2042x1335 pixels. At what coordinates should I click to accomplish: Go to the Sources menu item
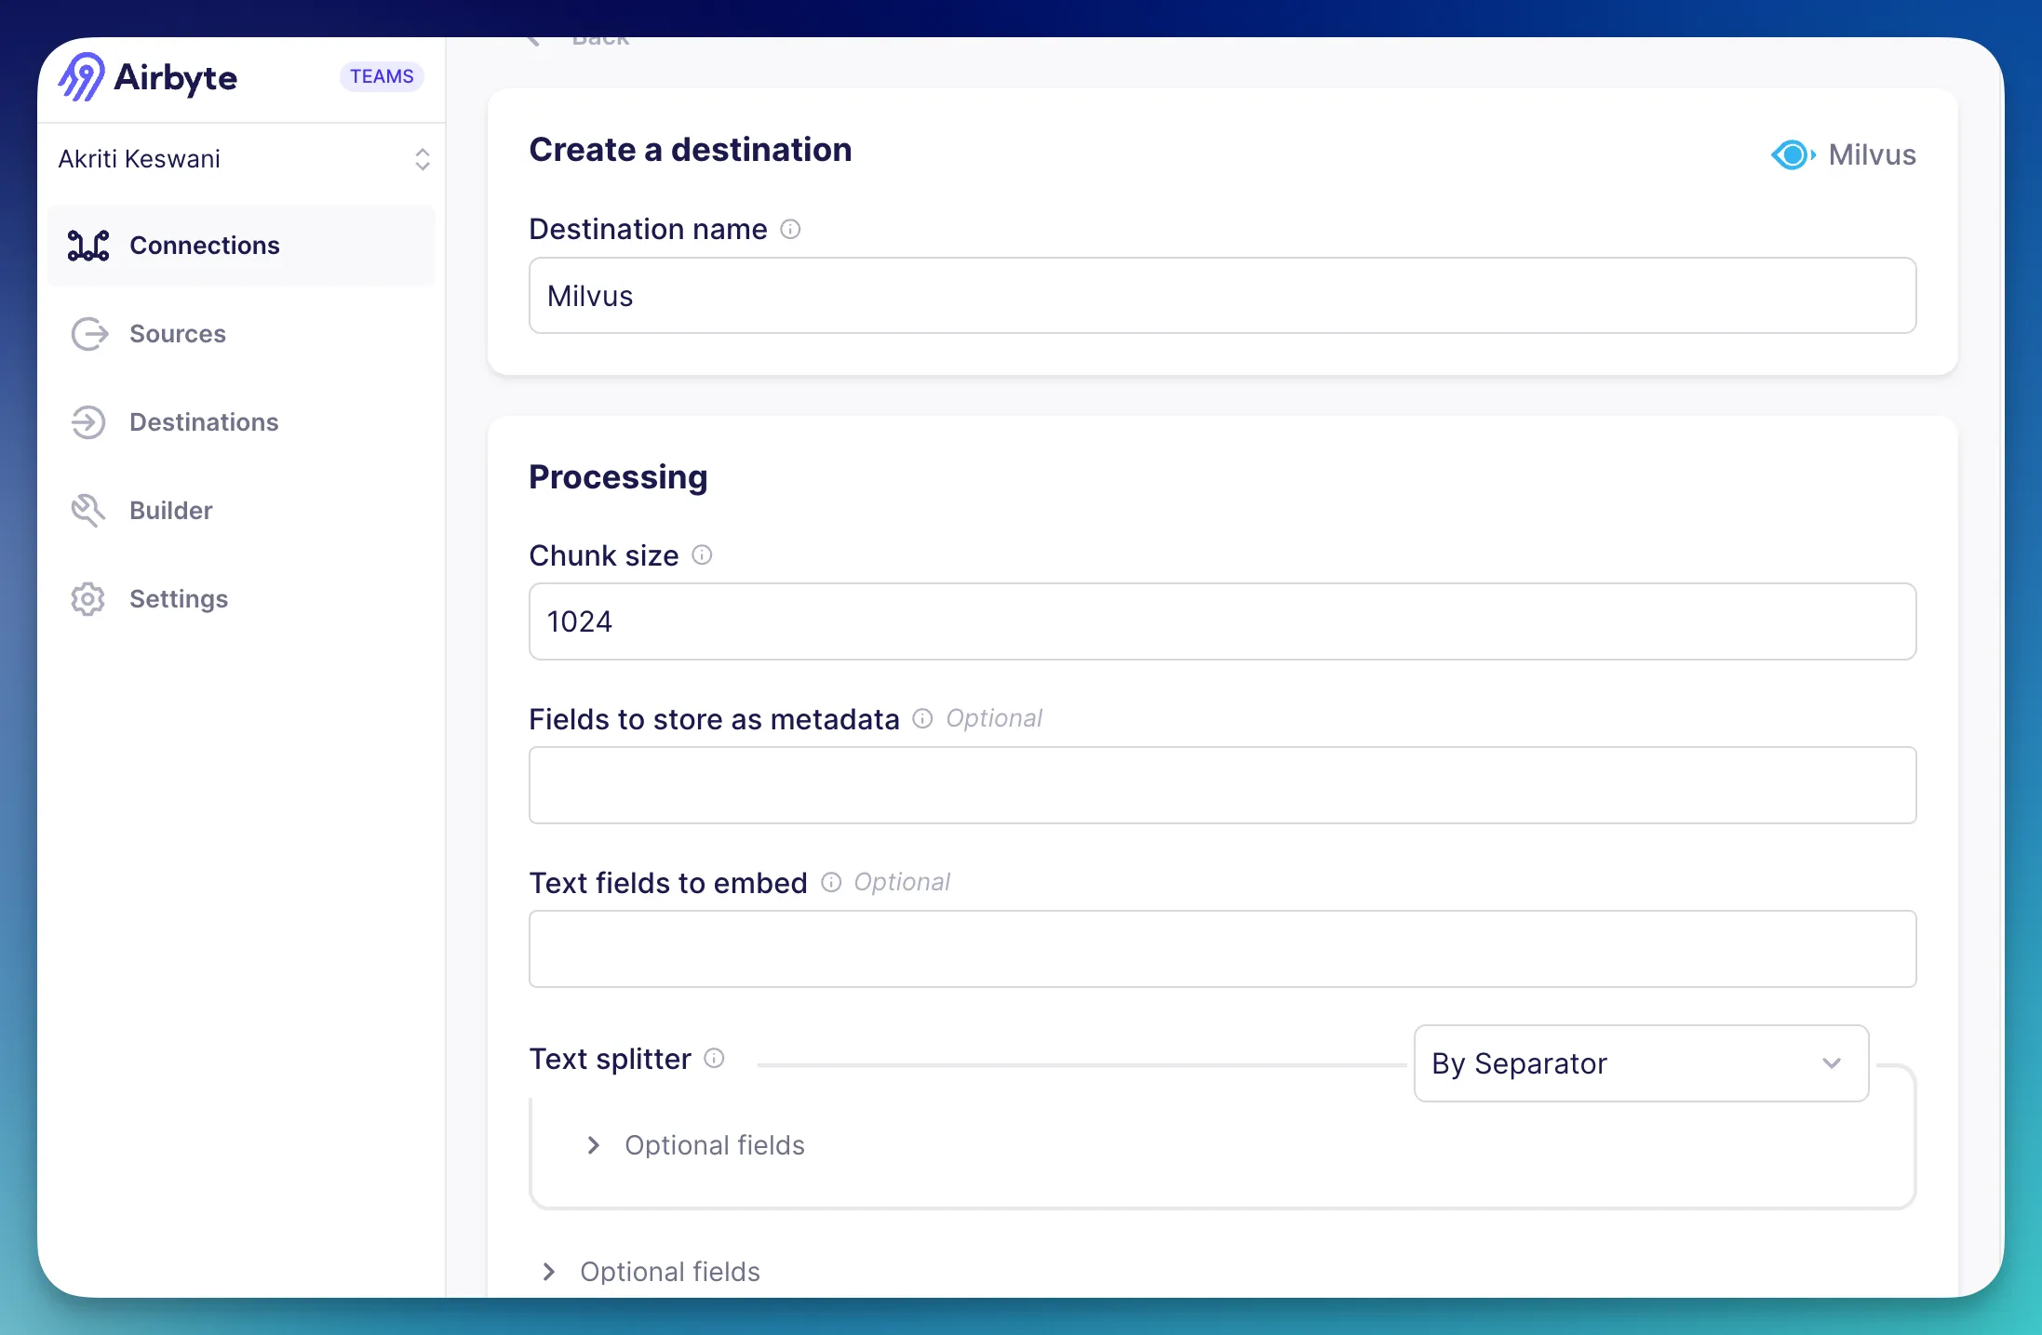[x=178, y=334]
